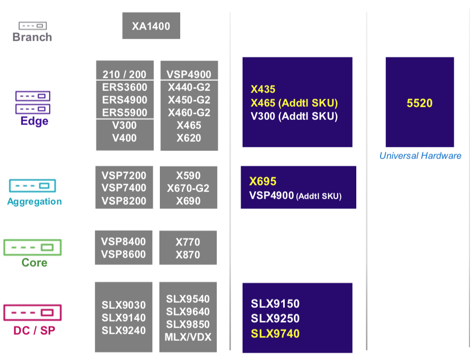Select the 5520 purple tile
473x356 pixels.
tap(420, 102)
